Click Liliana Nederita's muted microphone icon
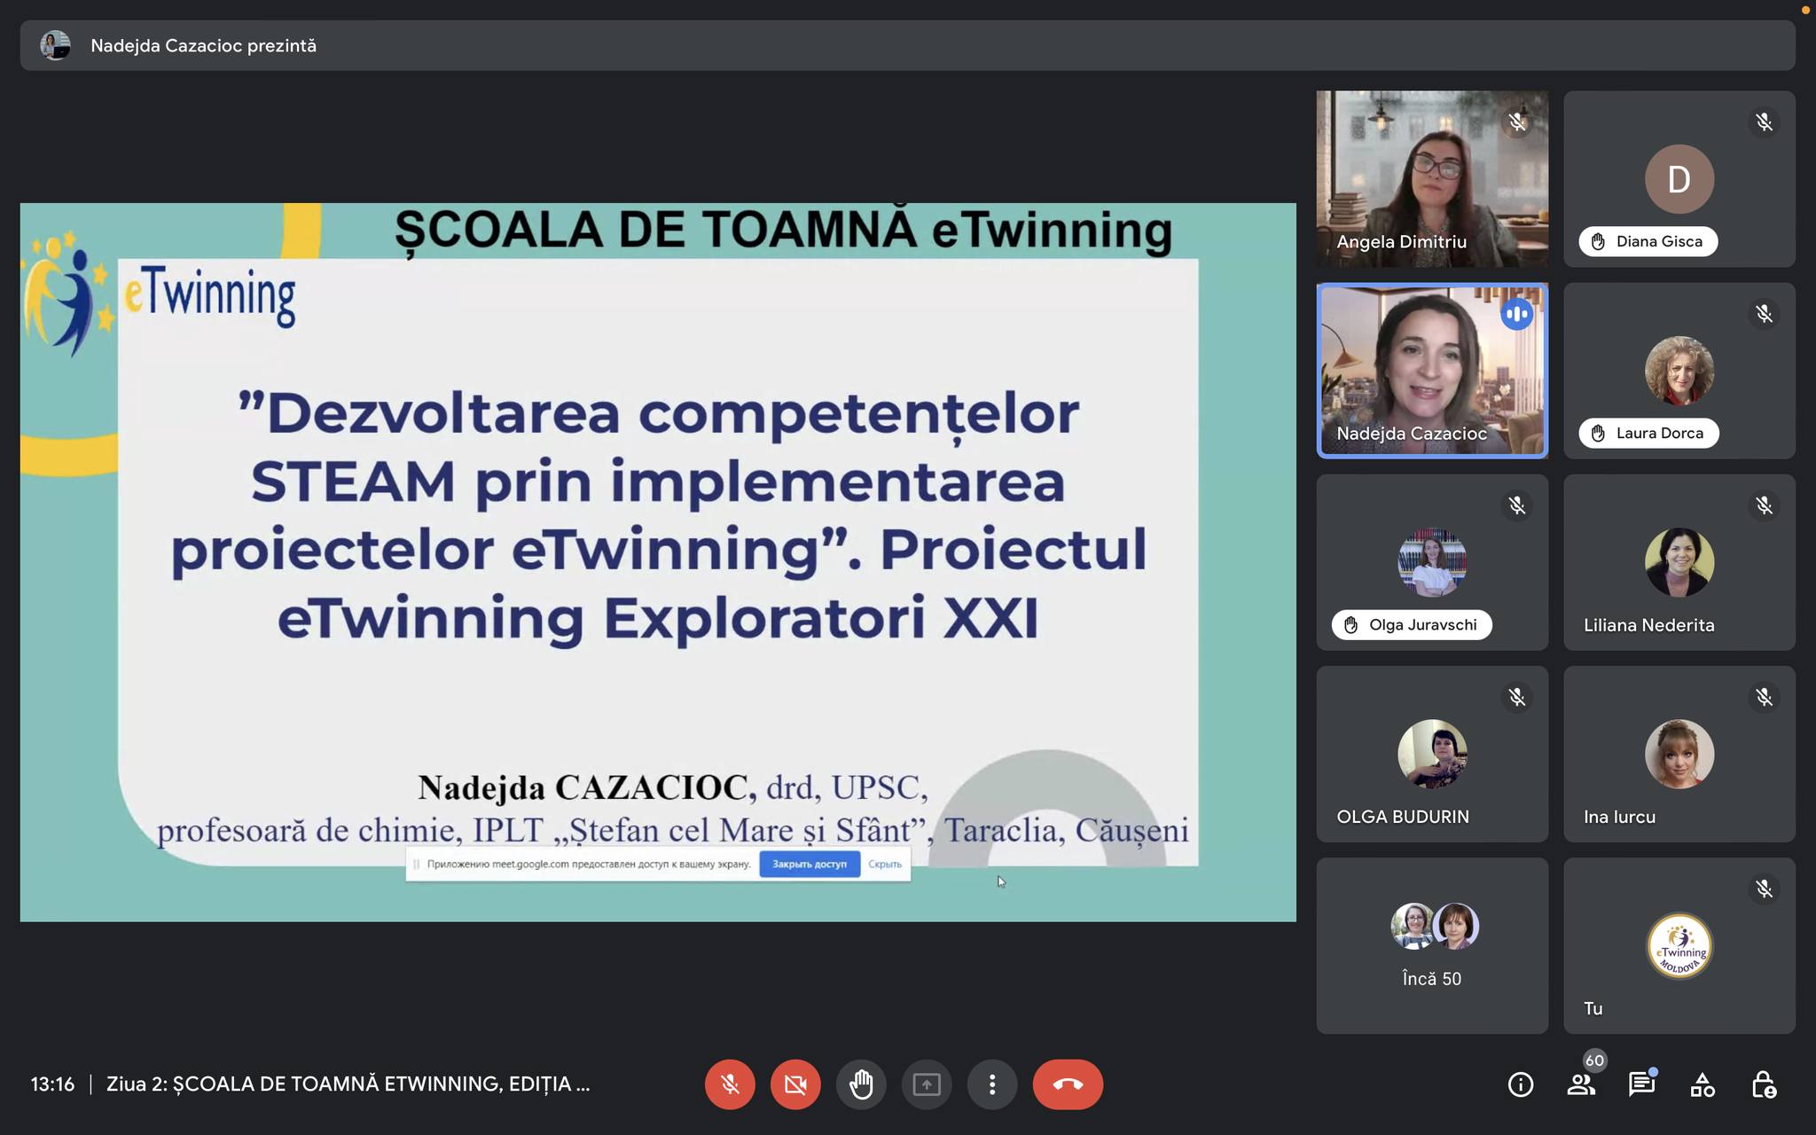1816x1135 pixels. (x=1765, y=505)
